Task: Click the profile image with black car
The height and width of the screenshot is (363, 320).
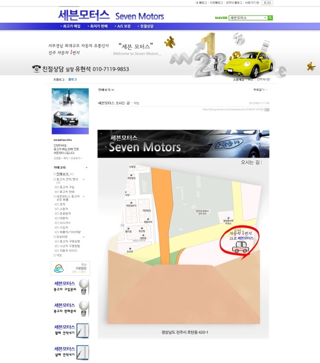Action: click(70, 111)
